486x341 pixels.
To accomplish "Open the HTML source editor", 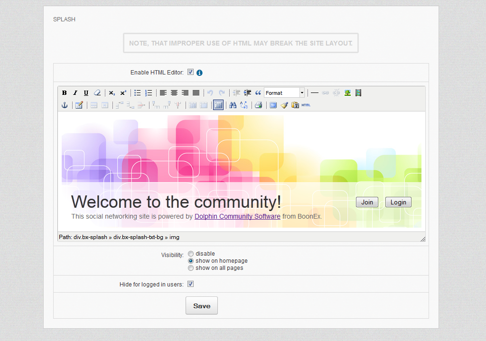I will (306, 105).
